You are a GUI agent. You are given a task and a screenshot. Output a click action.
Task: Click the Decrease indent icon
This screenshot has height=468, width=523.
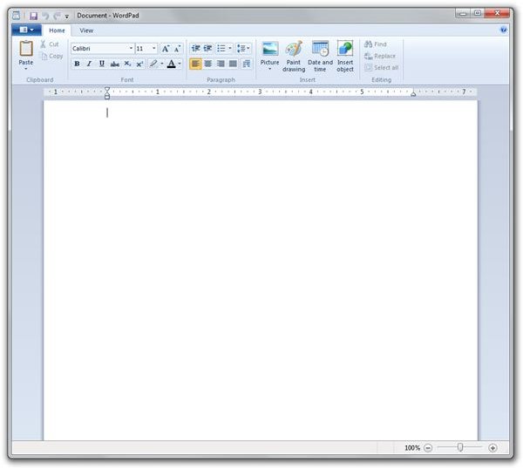pyautogui.click(x=196, y=48)
